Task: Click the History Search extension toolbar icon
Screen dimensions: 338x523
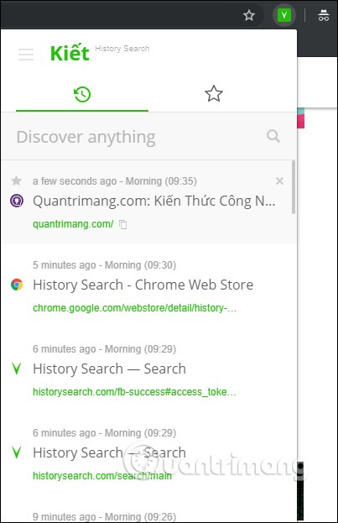Action: 284,15
